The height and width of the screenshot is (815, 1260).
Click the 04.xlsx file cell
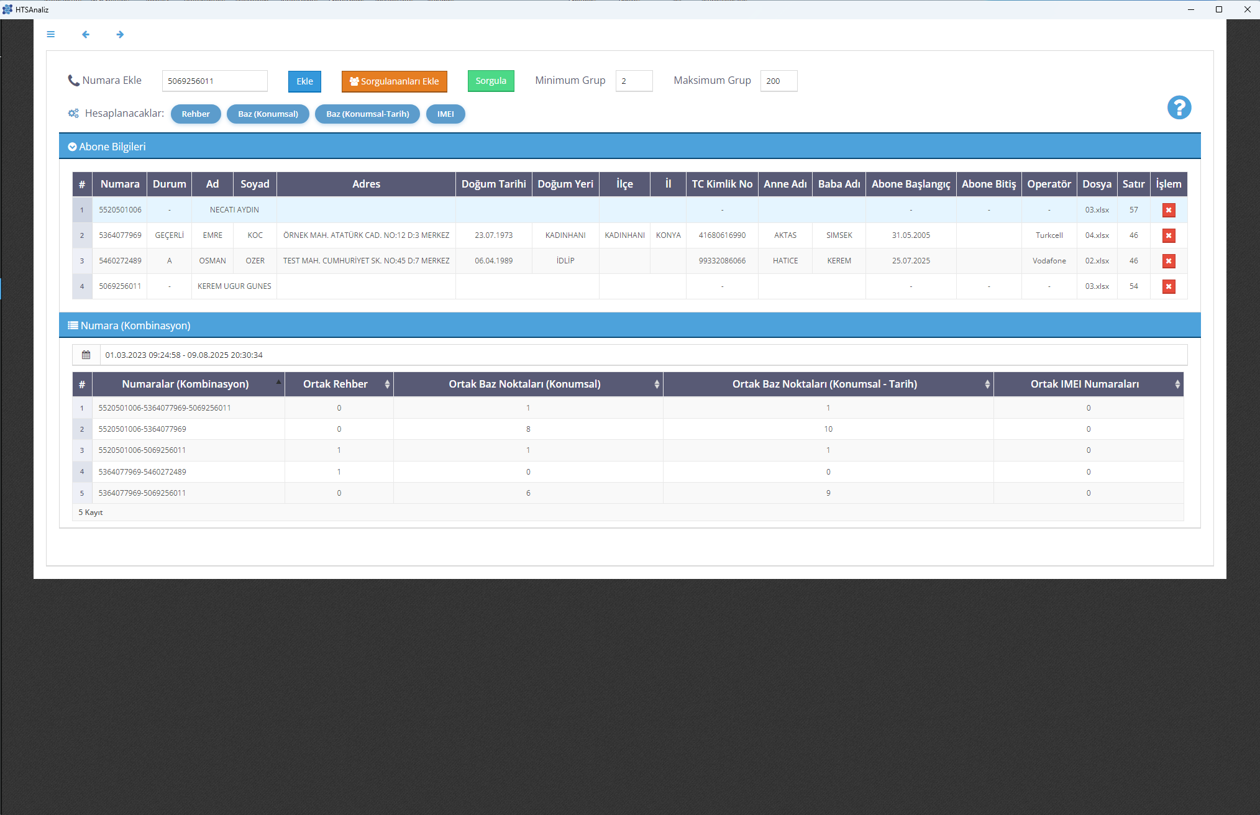pyautogui.click(x=1097, y=235)
